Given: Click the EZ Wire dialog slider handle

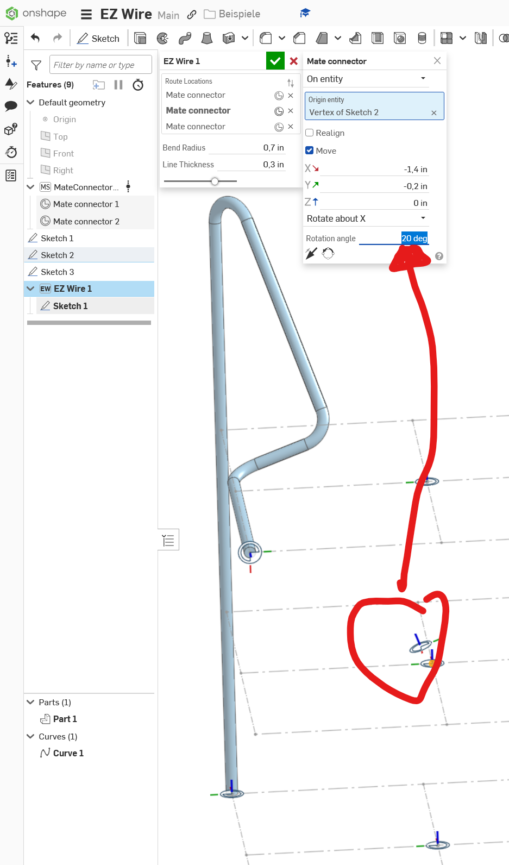Looking at the screenshot, I should [215, 181].
